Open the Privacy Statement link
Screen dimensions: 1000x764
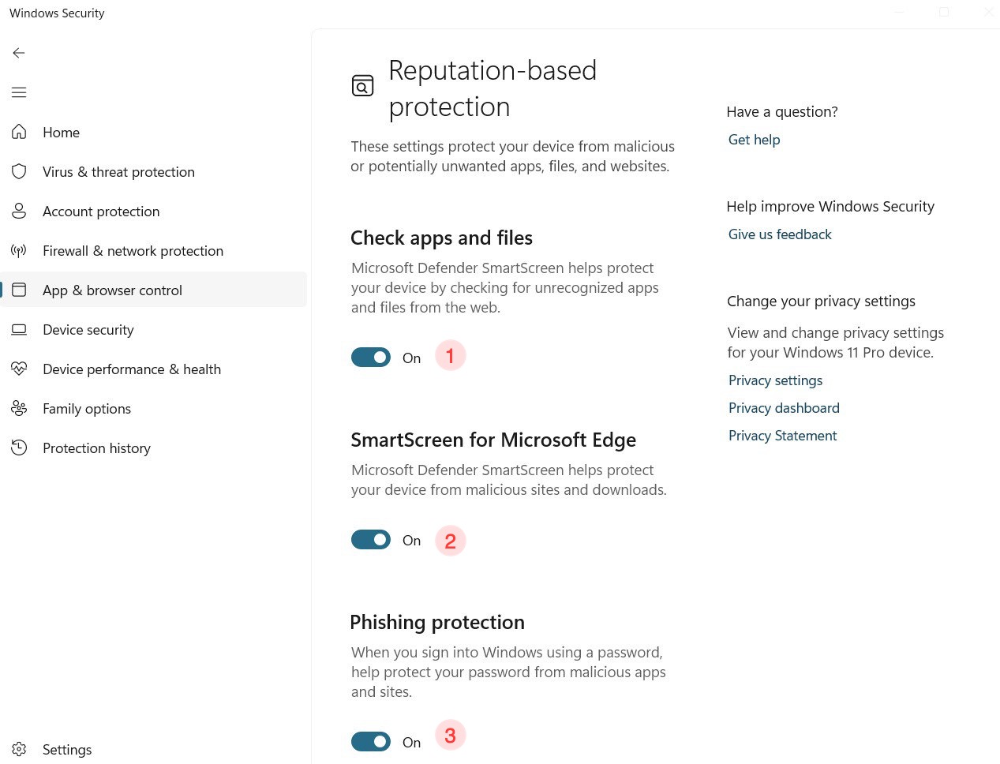pos(782,436)
